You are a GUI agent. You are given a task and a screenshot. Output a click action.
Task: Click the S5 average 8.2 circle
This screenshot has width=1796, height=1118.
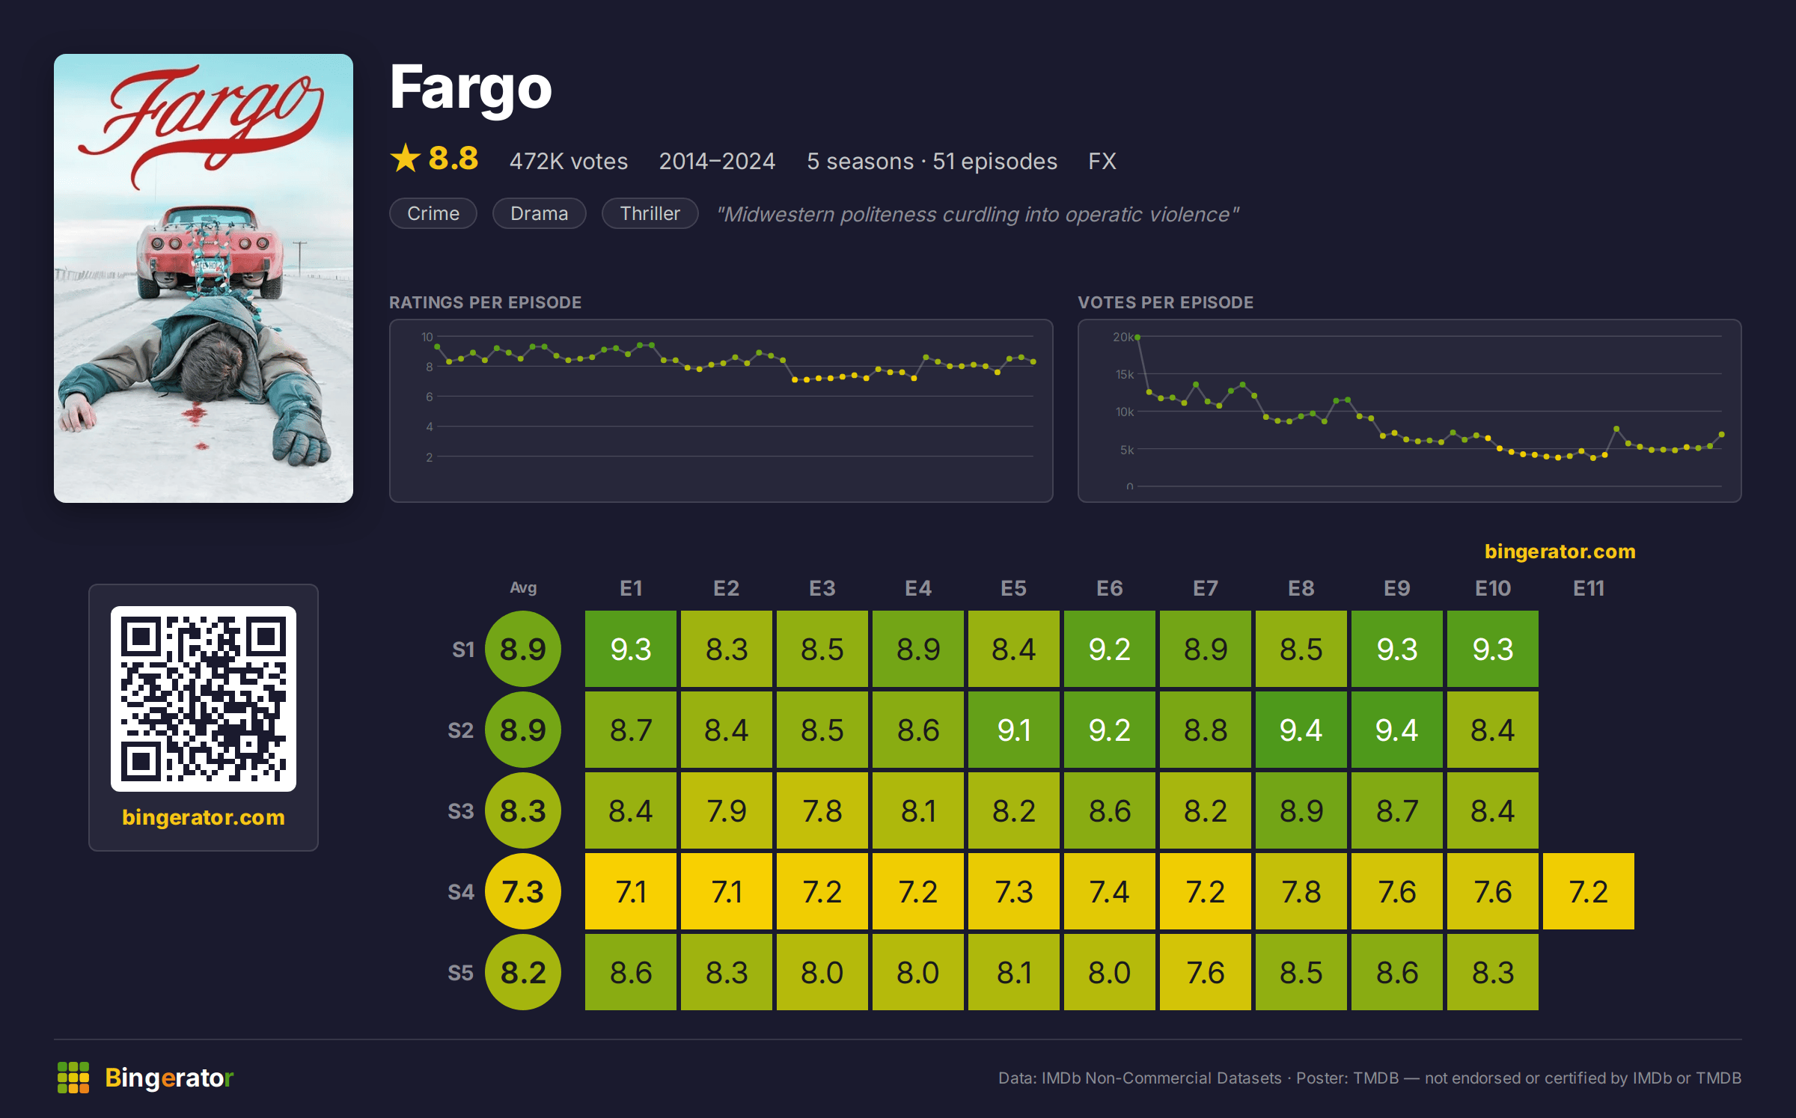point(523,972)
